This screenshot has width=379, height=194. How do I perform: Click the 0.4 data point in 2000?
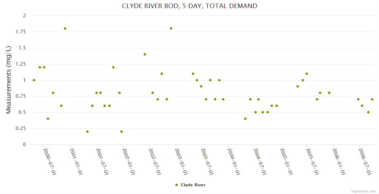coord(48,119)
